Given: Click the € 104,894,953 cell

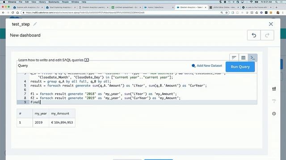Looking at the screenshot, I should pyautogui.click(x=62, y=123).
